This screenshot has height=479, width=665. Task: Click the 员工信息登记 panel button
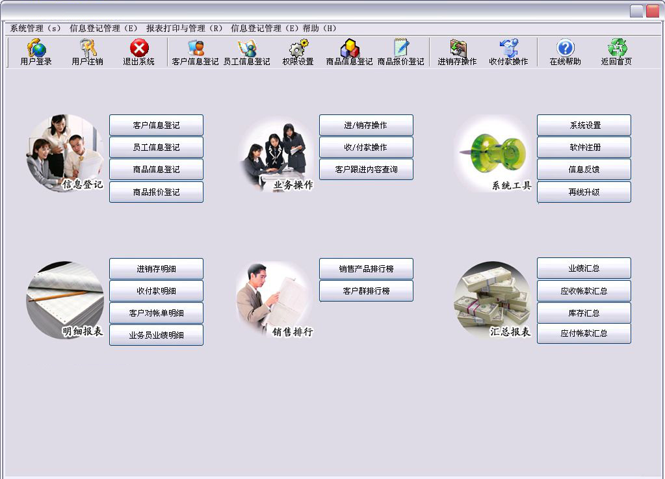click(156, 148)
